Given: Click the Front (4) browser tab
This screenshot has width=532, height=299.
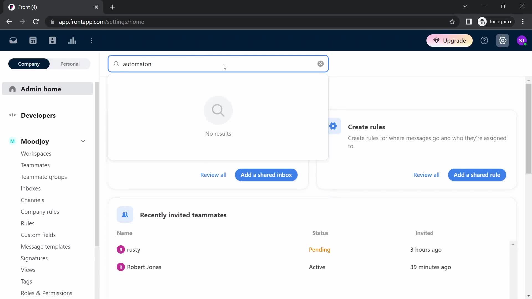Looking at the screenshot, I should (53, 7).
